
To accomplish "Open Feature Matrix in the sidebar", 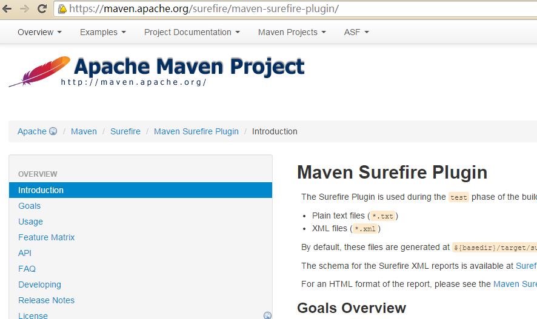I will tap(46, 237).
